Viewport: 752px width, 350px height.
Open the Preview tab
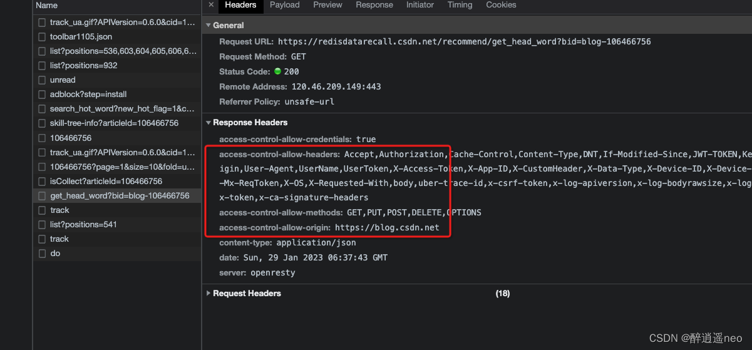[x=327, y=5]
